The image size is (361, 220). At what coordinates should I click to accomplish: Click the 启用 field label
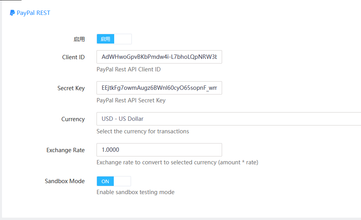[x=79, y=39]
